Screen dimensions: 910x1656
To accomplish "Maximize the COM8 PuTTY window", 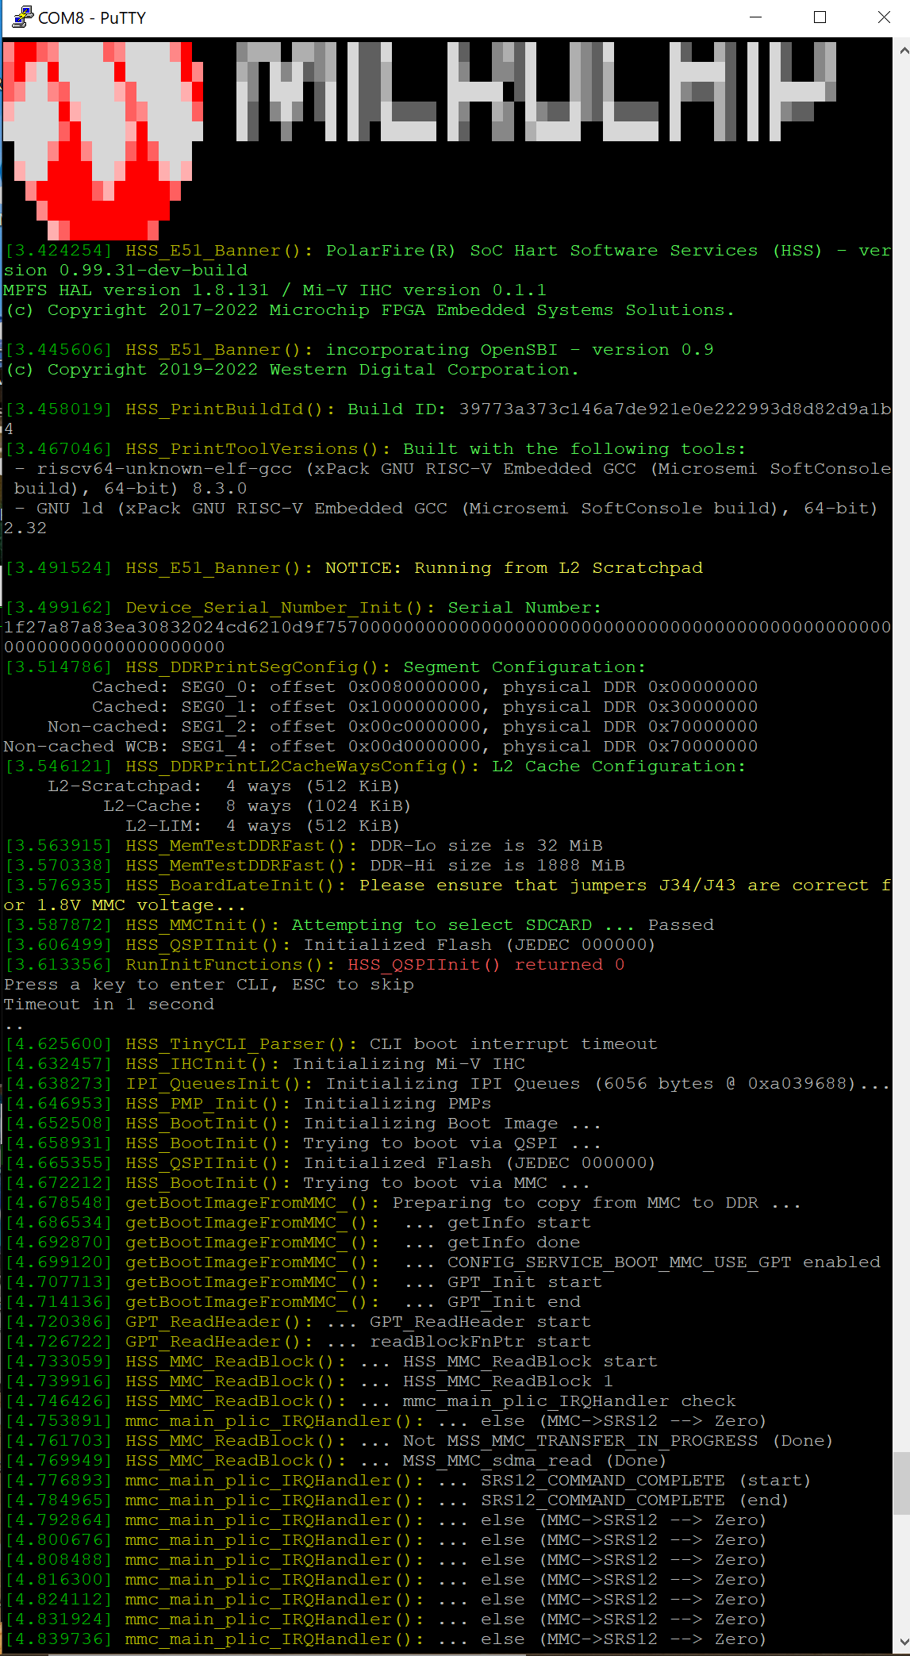I will tap(820, 17).
